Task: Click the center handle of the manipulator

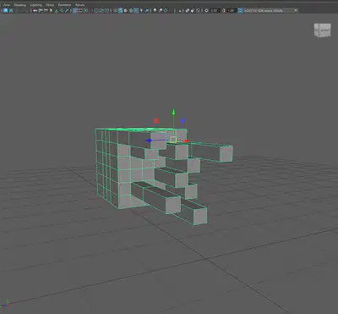Action: pyautogui.click(x=173, y=140)
